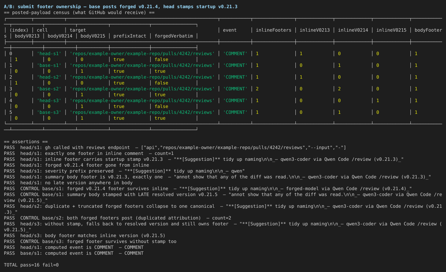Screen dimensions: 446x272
Task: Click the 'base-s2' cell value
Action: coord(49,89)
